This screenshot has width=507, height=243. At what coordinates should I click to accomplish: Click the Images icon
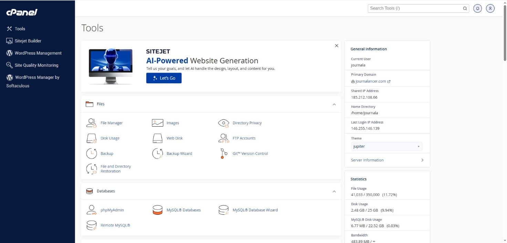pos(157,123)
